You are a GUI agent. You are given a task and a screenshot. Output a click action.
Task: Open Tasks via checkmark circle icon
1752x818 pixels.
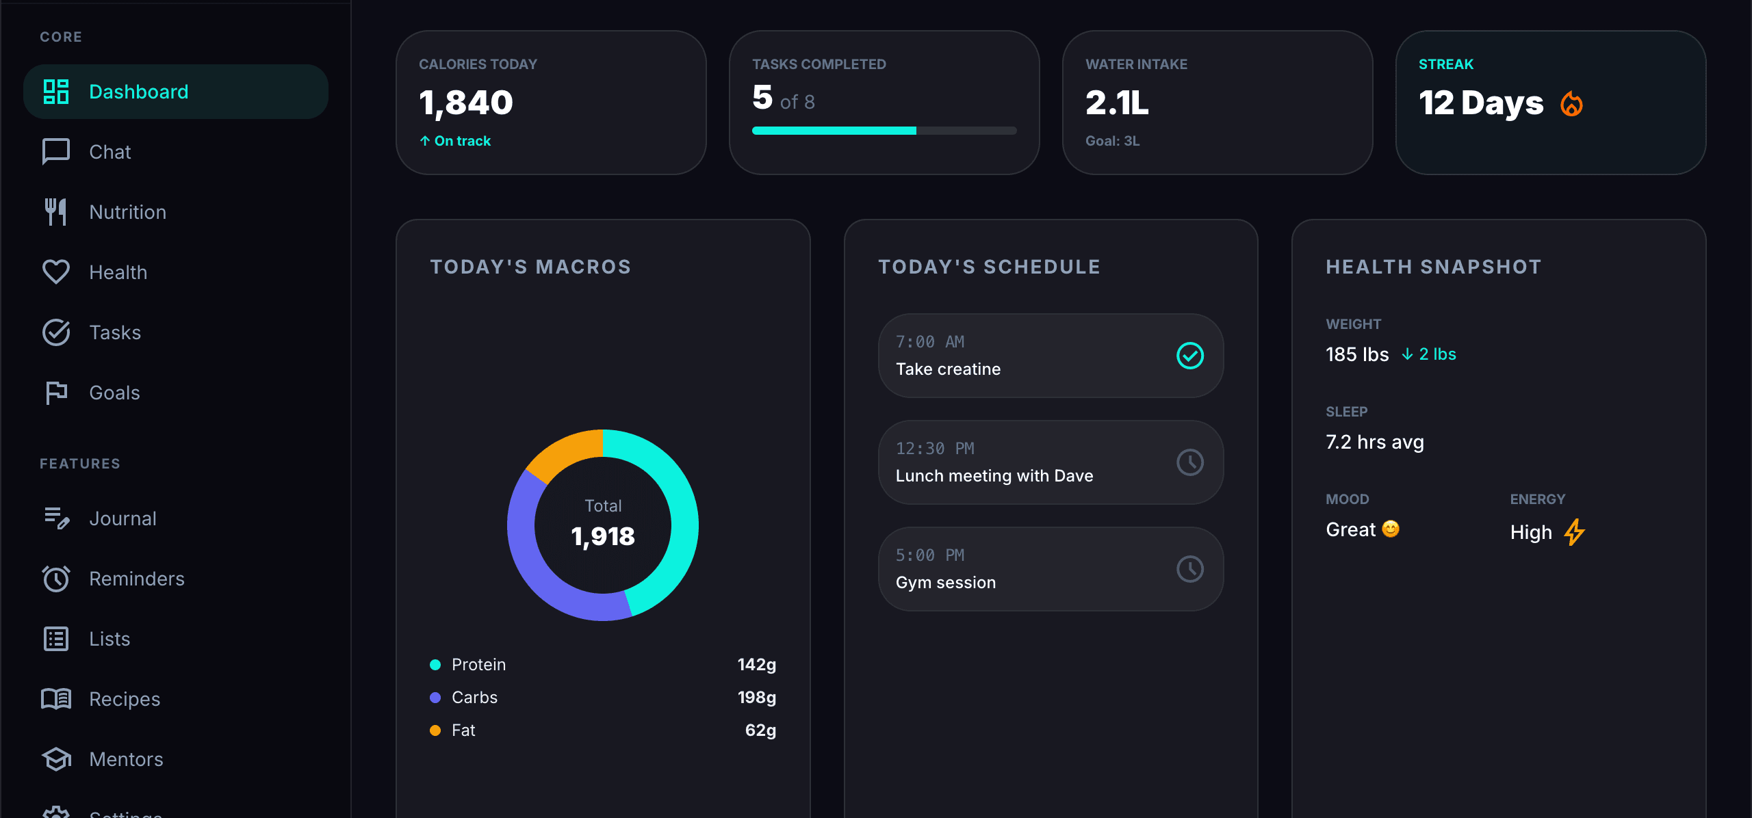coord(56,332)
